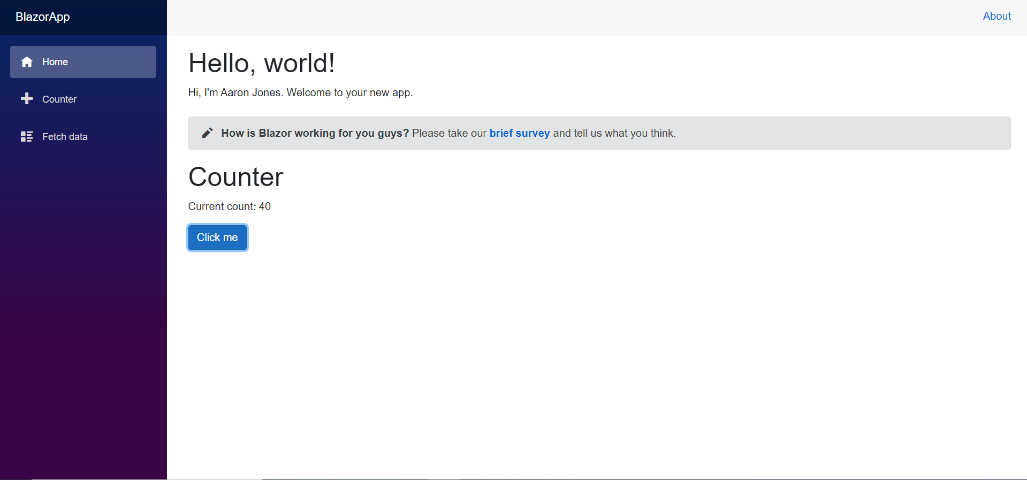1027x480 pixels.
Task: Click bold text How is Blazor working
Action: point(315,133)
